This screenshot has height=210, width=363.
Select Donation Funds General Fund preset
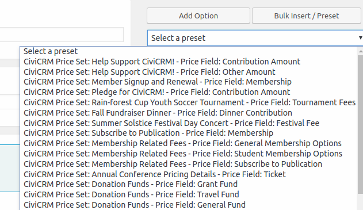[x=189, y=205]
